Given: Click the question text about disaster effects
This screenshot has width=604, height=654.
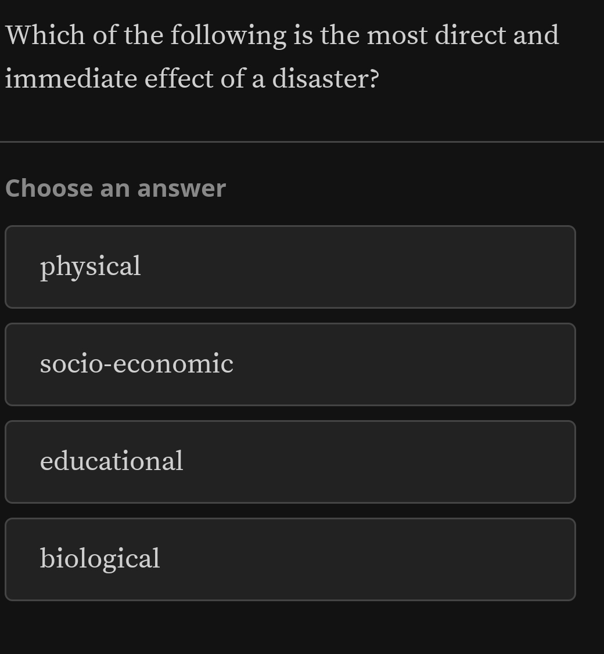Looking at the screenshot, I should [x=282, y=57].
